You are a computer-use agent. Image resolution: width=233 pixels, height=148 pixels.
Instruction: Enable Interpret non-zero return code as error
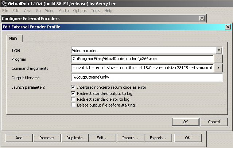[73, 87]
